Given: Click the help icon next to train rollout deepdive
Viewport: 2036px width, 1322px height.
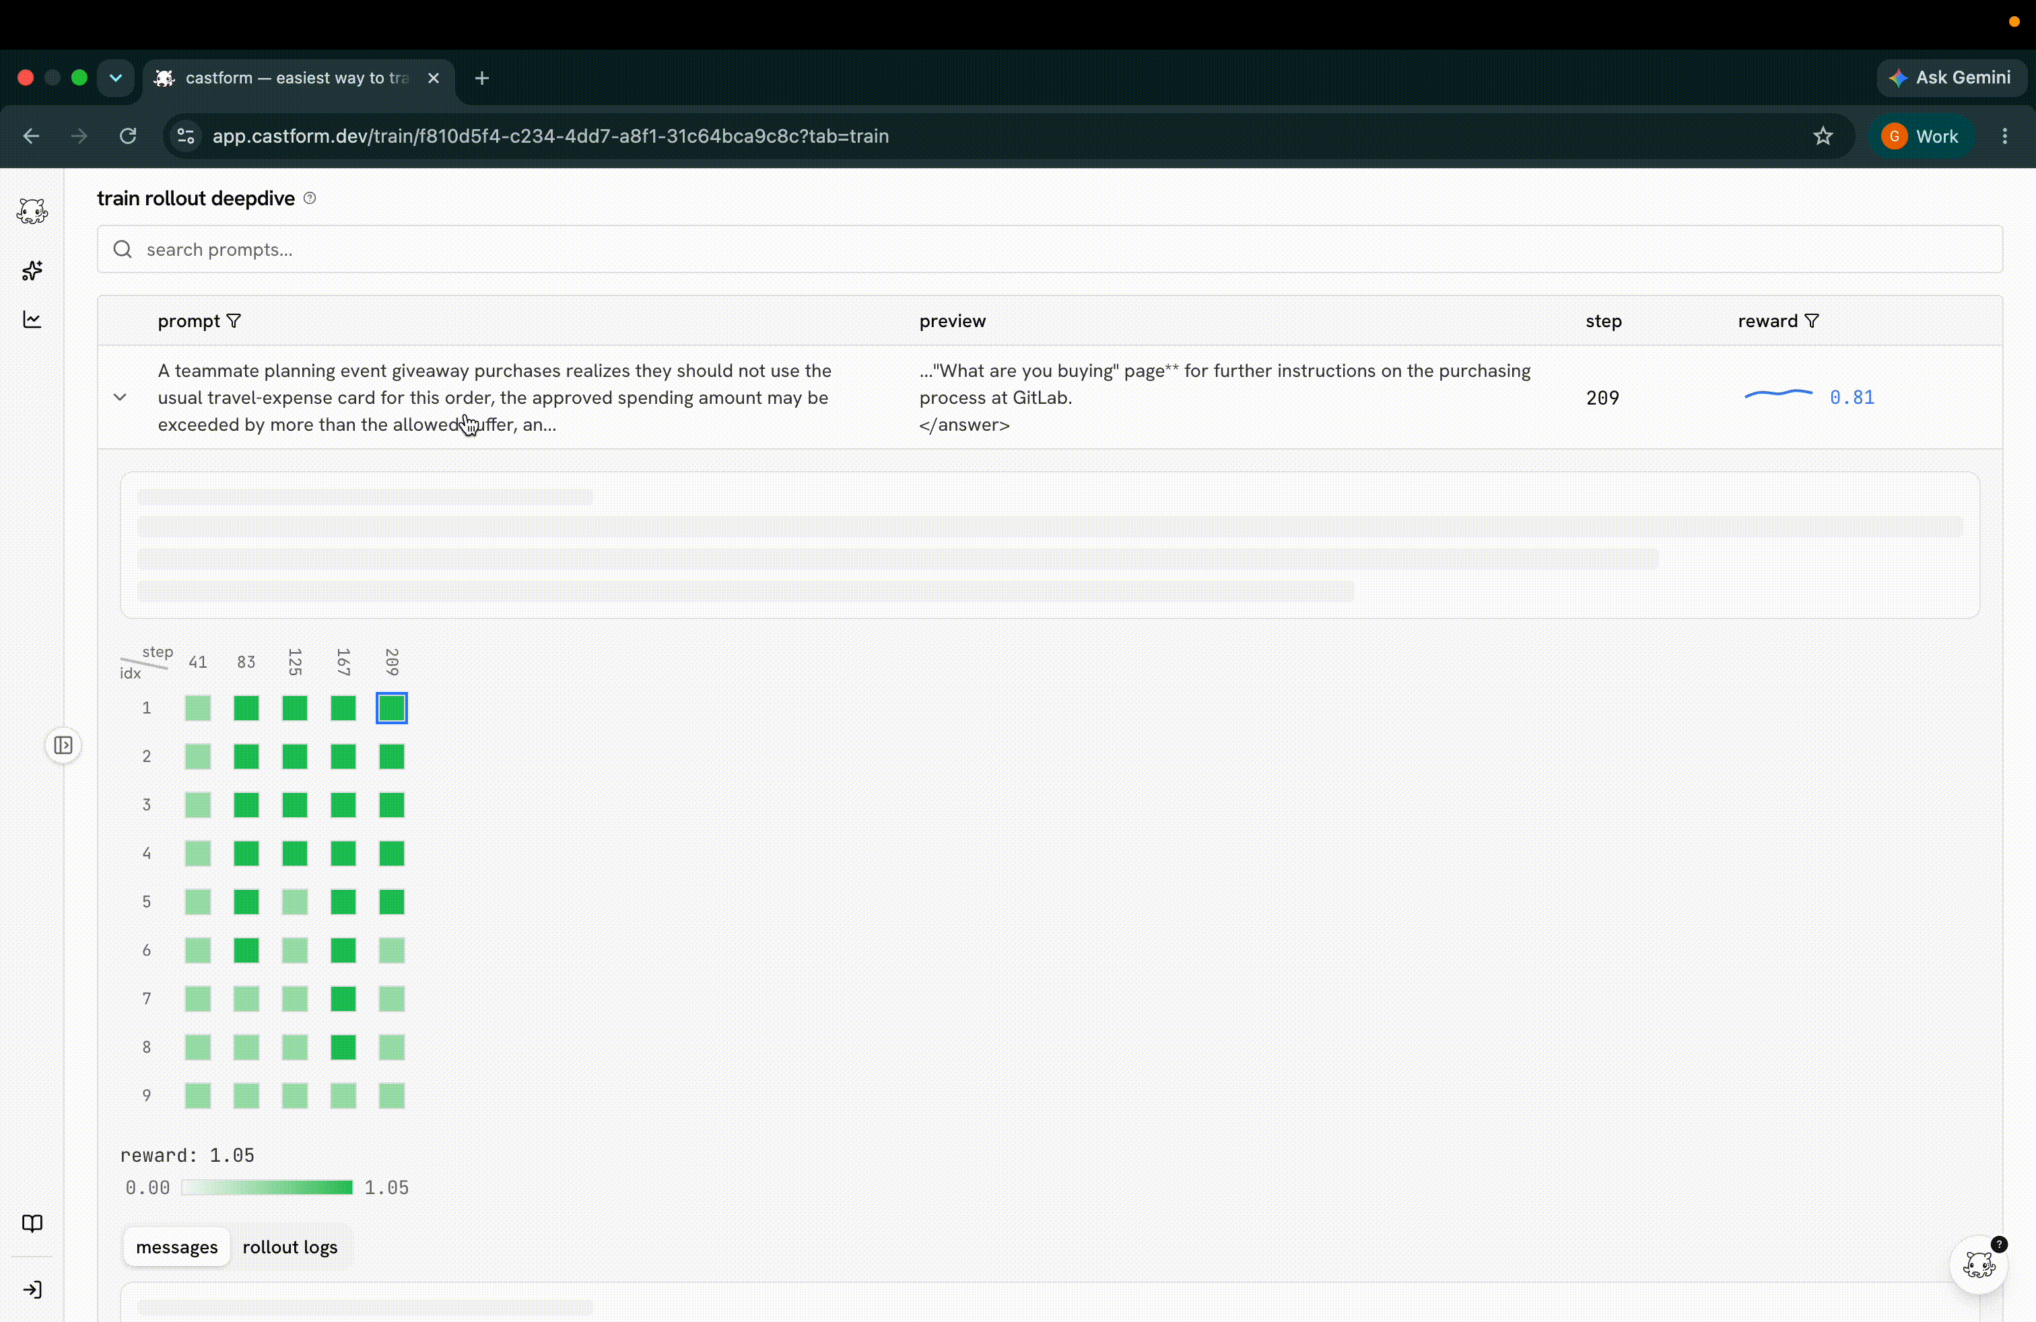Looking at the screenshot, I should tap(310, 199).
